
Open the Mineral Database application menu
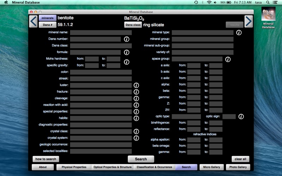point(26,2)
